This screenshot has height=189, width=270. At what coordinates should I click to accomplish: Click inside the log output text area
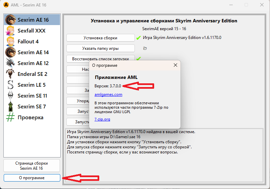click(163, 166)
